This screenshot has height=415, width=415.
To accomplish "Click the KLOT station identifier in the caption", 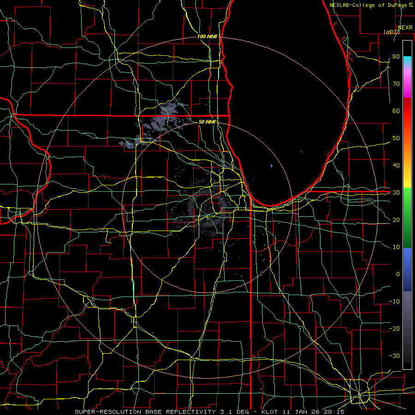I will (270, 412).
